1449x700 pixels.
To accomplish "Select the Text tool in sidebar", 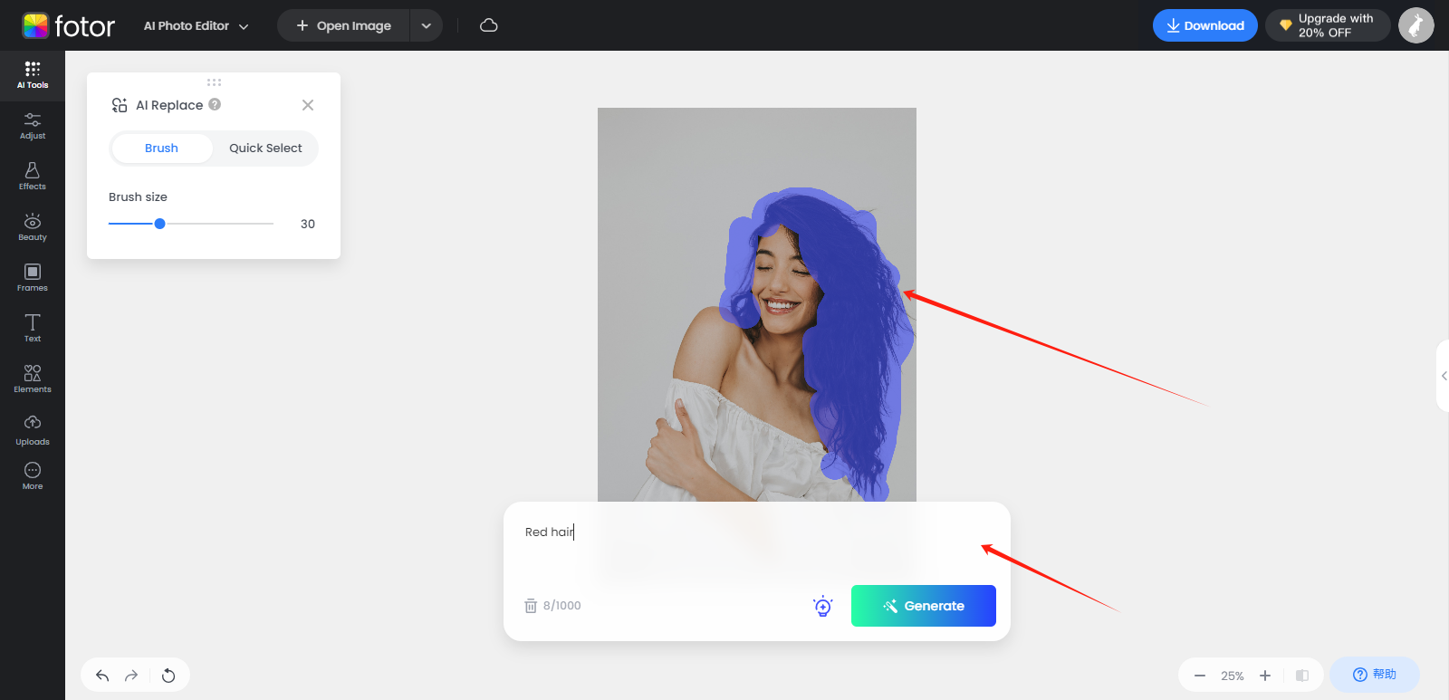I will (33, 328).
